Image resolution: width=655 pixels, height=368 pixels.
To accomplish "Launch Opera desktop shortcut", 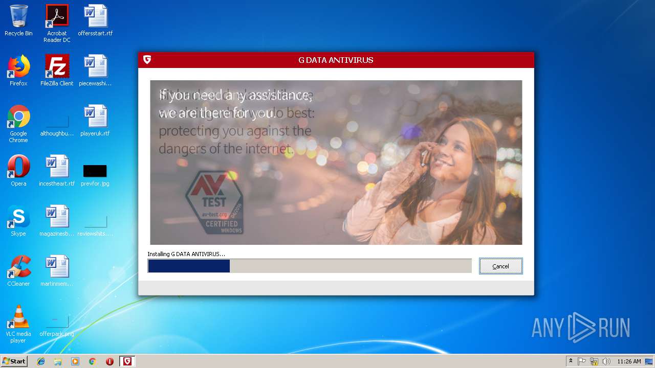I will 18,171.
